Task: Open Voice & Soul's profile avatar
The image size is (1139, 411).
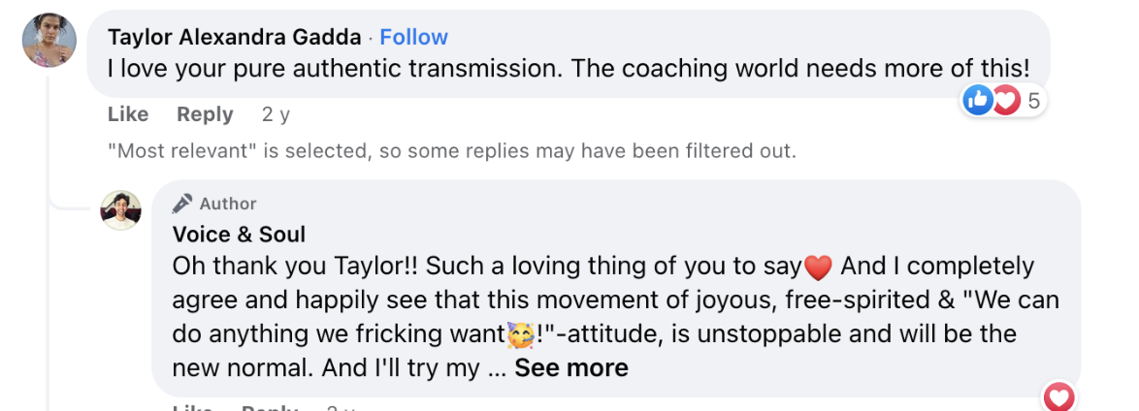Action: click(x=120, y=210)
